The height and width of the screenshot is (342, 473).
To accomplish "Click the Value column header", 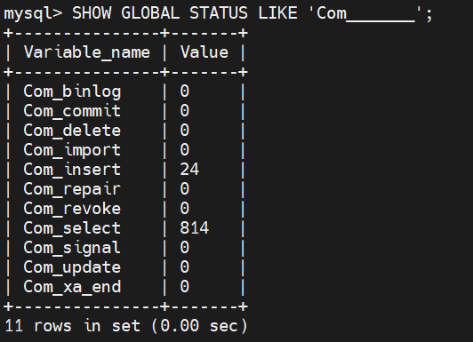I will tap(204, 52).
